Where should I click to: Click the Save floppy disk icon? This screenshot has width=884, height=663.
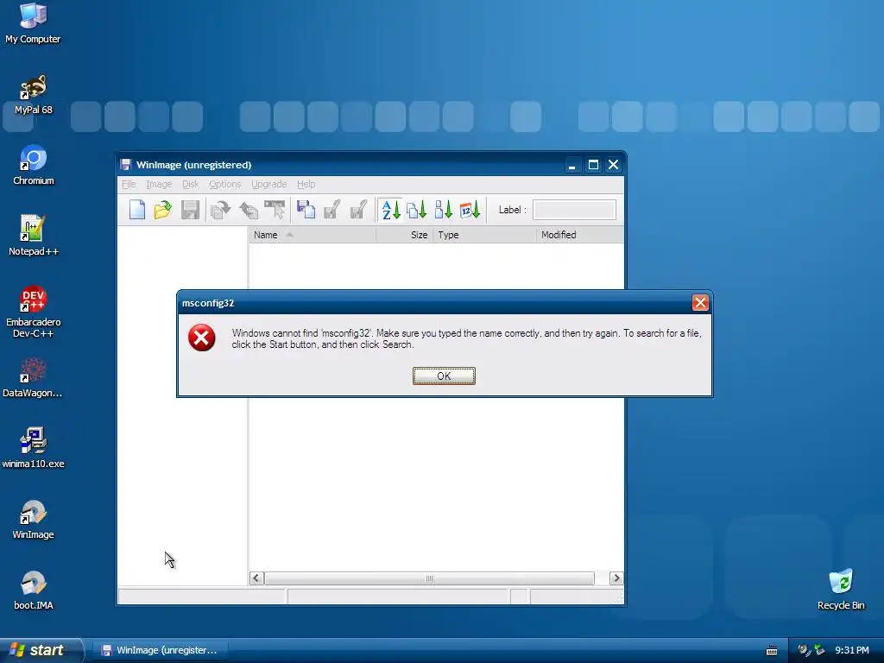click(x=190, y=210)
